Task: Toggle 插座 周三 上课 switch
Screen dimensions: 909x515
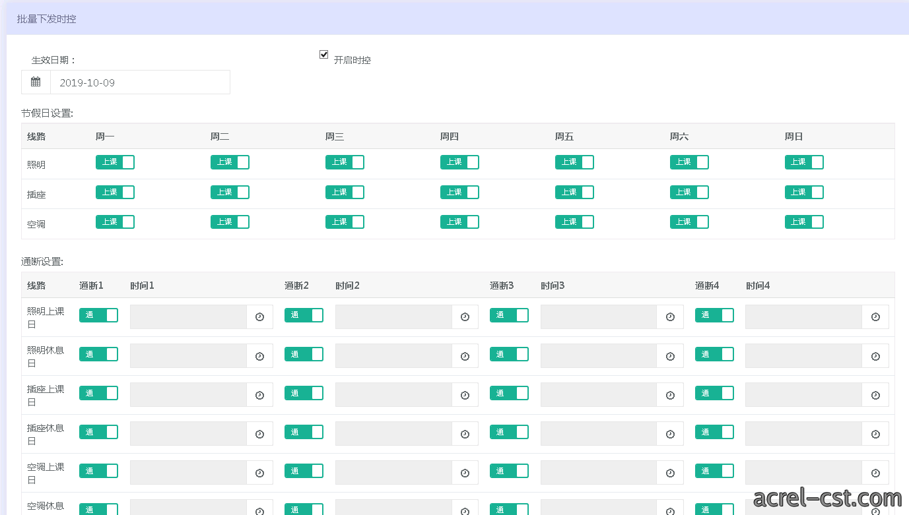Action: click(345, 193)
